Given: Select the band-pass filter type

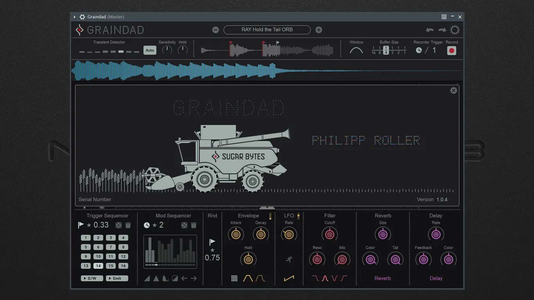Looking at the screenshot, I should pyautogui.click(x=325, y=279).
